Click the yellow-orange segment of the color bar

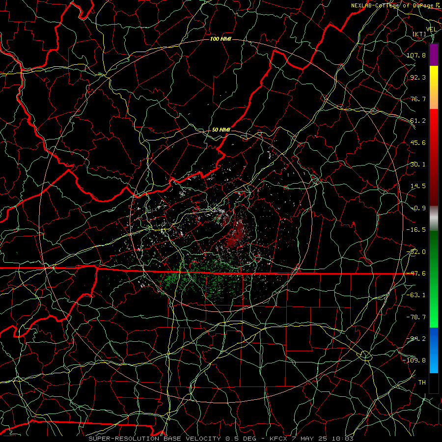click(434, 87)
